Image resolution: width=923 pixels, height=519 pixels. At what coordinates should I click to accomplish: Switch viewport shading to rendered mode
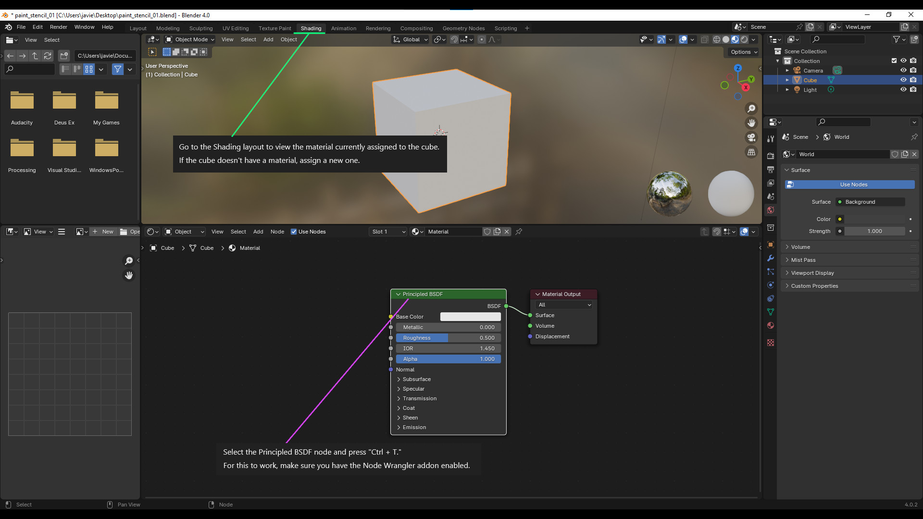click(744, 39)
